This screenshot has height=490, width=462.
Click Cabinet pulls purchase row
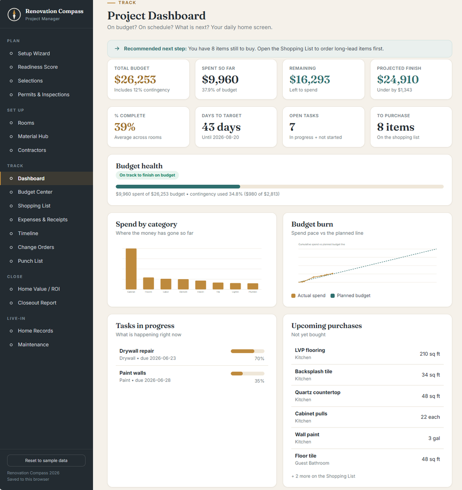(367, 417)
